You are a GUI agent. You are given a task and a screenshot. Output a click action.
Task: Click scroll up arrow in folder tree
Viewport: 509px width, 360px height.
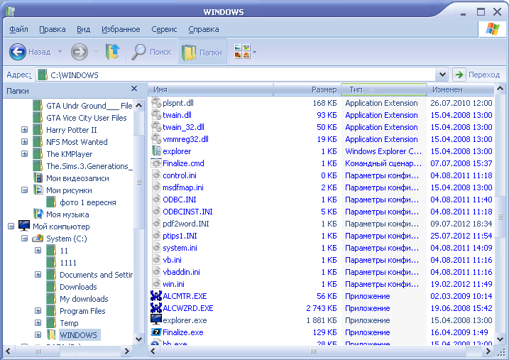138,105
